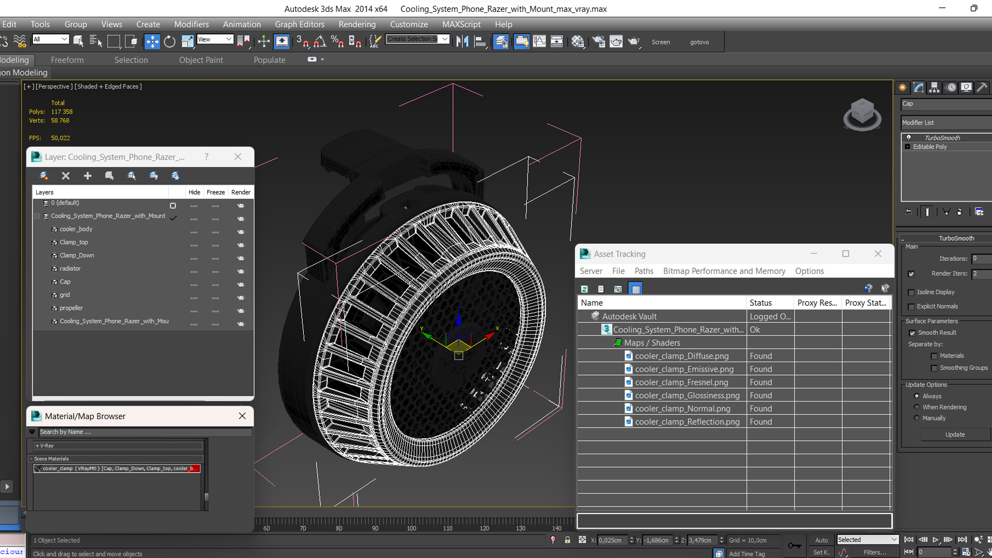Click the Pin Stack icon
Image resolution: width=992 pixels, height=558 pixels.
(x=908, y=212)
